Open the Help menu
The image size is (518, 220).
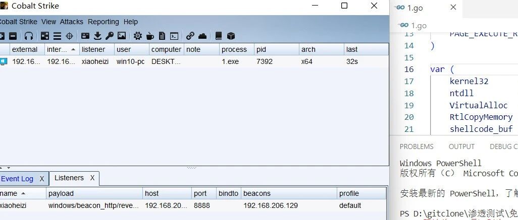coord(130,22)
